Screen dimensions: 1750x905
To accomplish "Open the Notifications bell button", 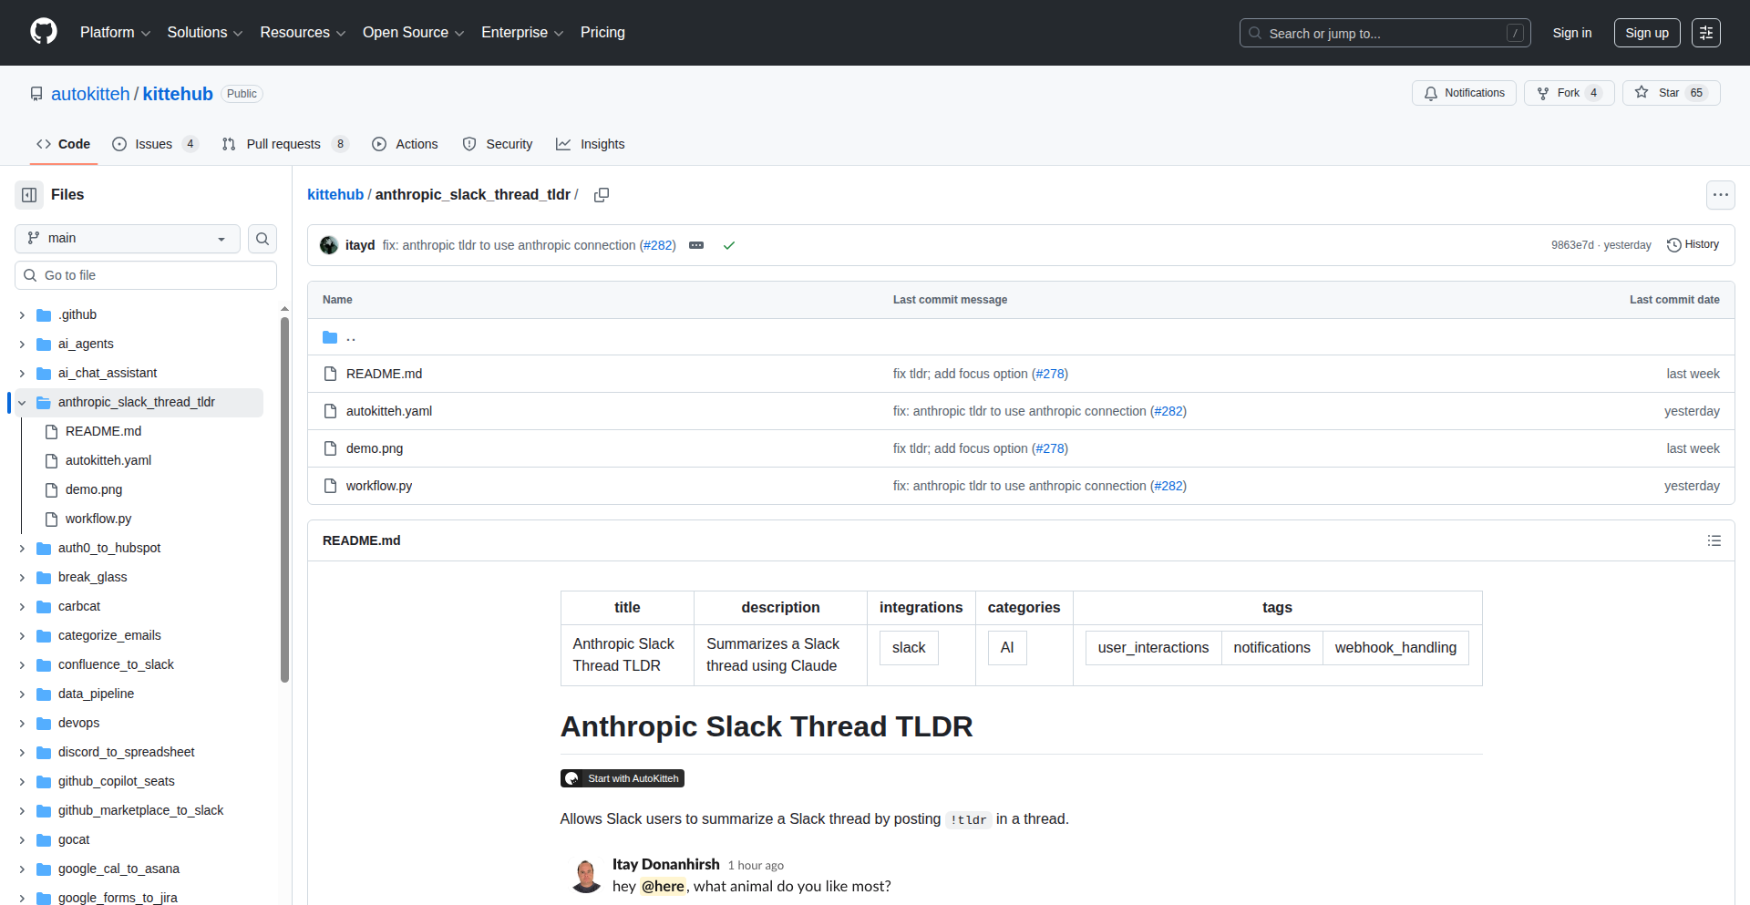I will point(1464,93).
